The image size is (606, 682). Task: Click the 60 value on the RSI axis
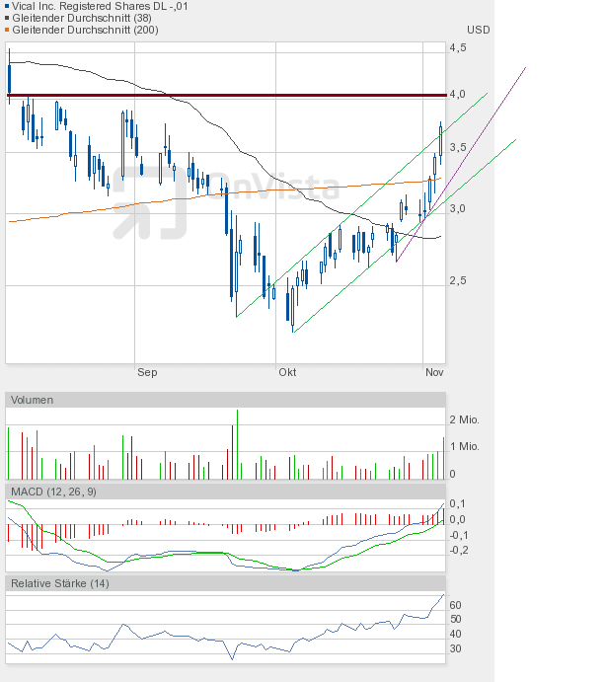[456, 605]
